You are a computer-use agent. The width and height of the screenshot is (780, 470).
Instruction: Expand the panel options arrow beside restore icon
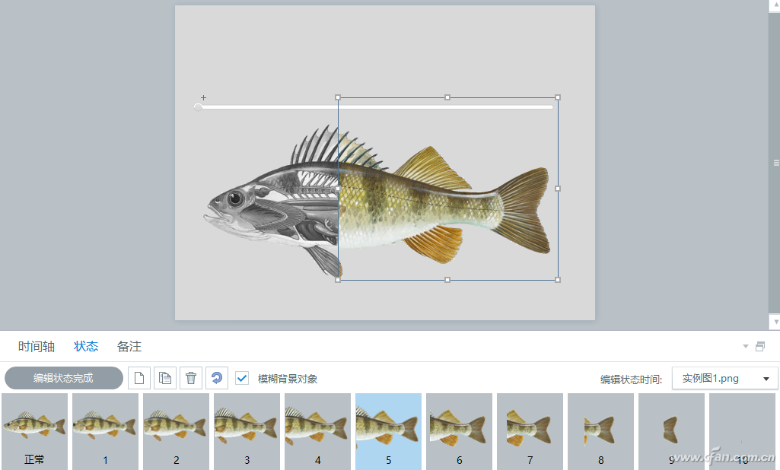coord(746,347)
